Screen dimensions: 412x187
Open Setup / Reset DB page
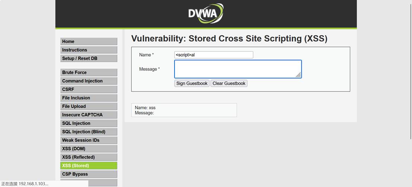coord(89,58)
